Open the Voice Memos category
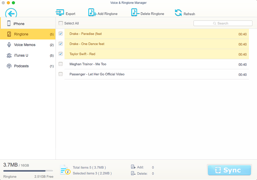This screenshot has height=180, width=257. (x=28, y=45)
